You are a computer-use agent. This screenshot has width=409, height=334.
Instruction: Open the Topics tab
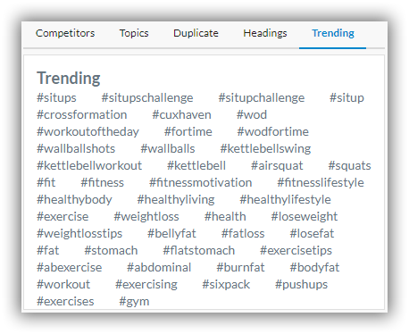134,33
